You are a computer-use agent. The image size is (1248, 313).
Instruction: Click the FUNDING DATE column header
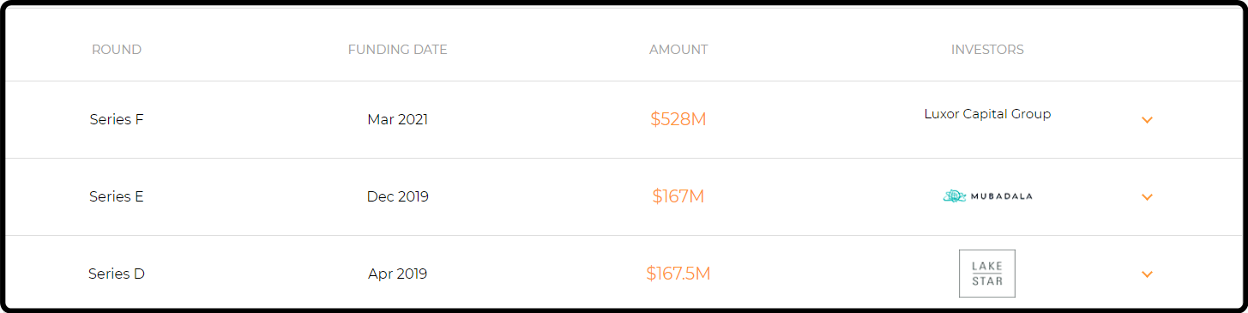pyautogui.click(x=398, y=50)
